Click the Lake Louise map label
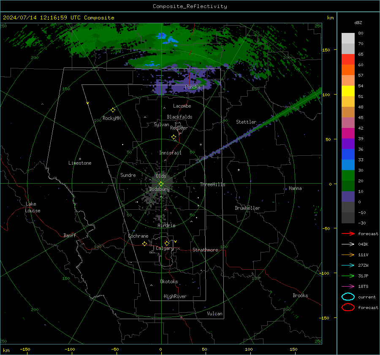The image size is (380, 355). [x=33, y=207]
